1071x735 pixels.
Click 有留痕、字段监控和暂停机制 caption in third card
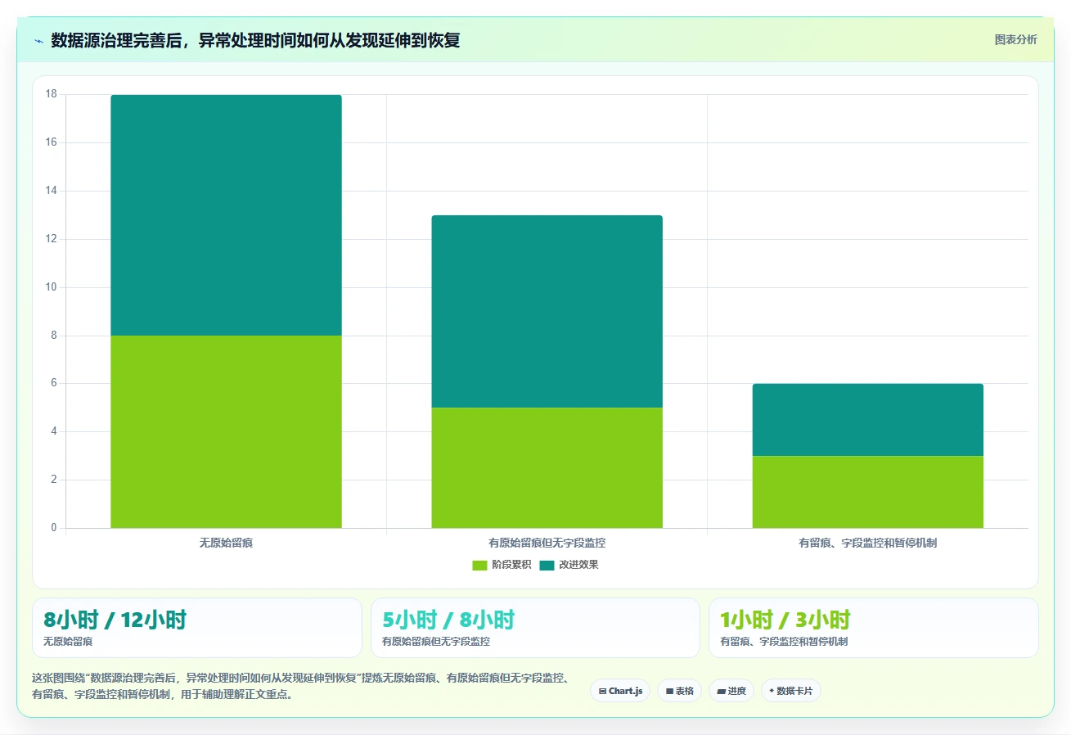[784, 642]
